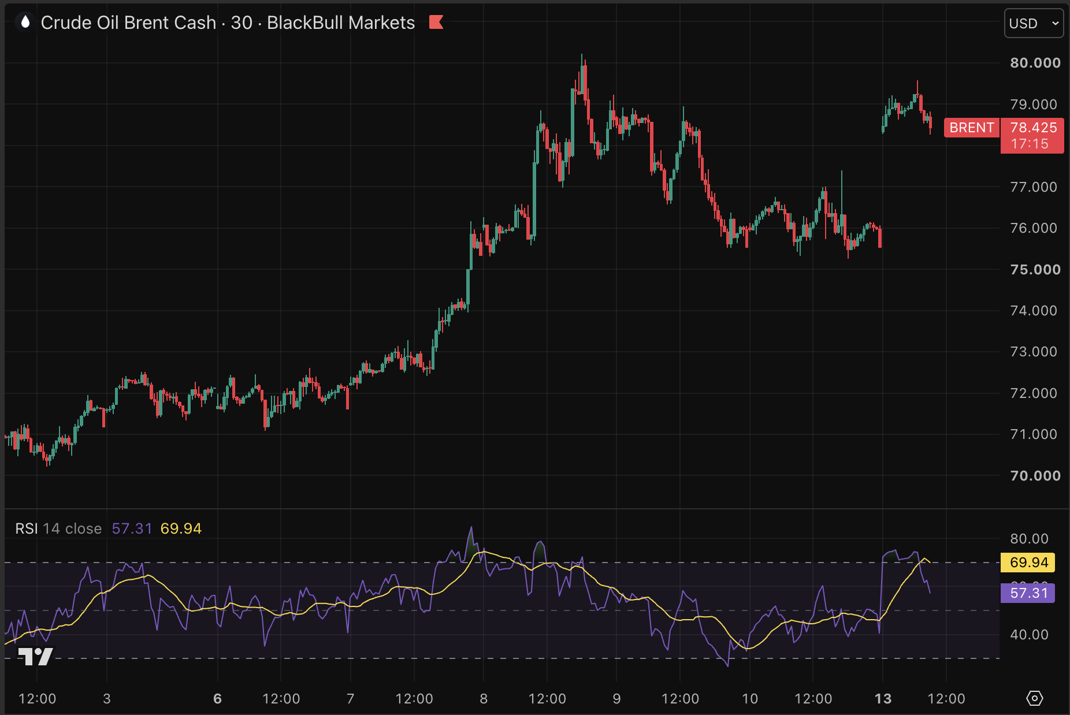The width and height of the screenshot is (1070, 715).
Task: Click the 80.000 price axis level
Action: pos(1035,63)
